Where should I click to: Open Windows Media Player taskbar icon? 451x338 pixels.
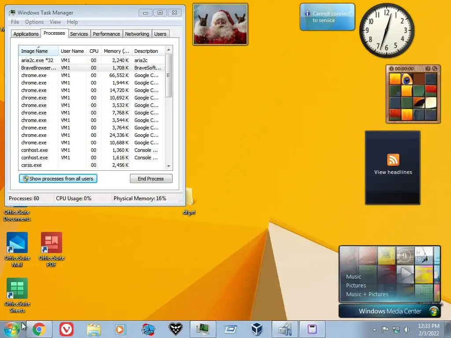tap(121, 329)
